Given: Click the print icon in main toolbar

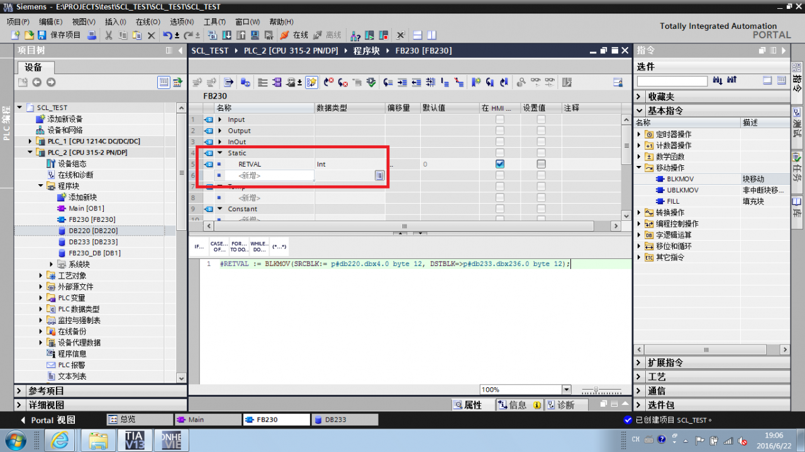Looking at the screenshot, I should (92, 35).
